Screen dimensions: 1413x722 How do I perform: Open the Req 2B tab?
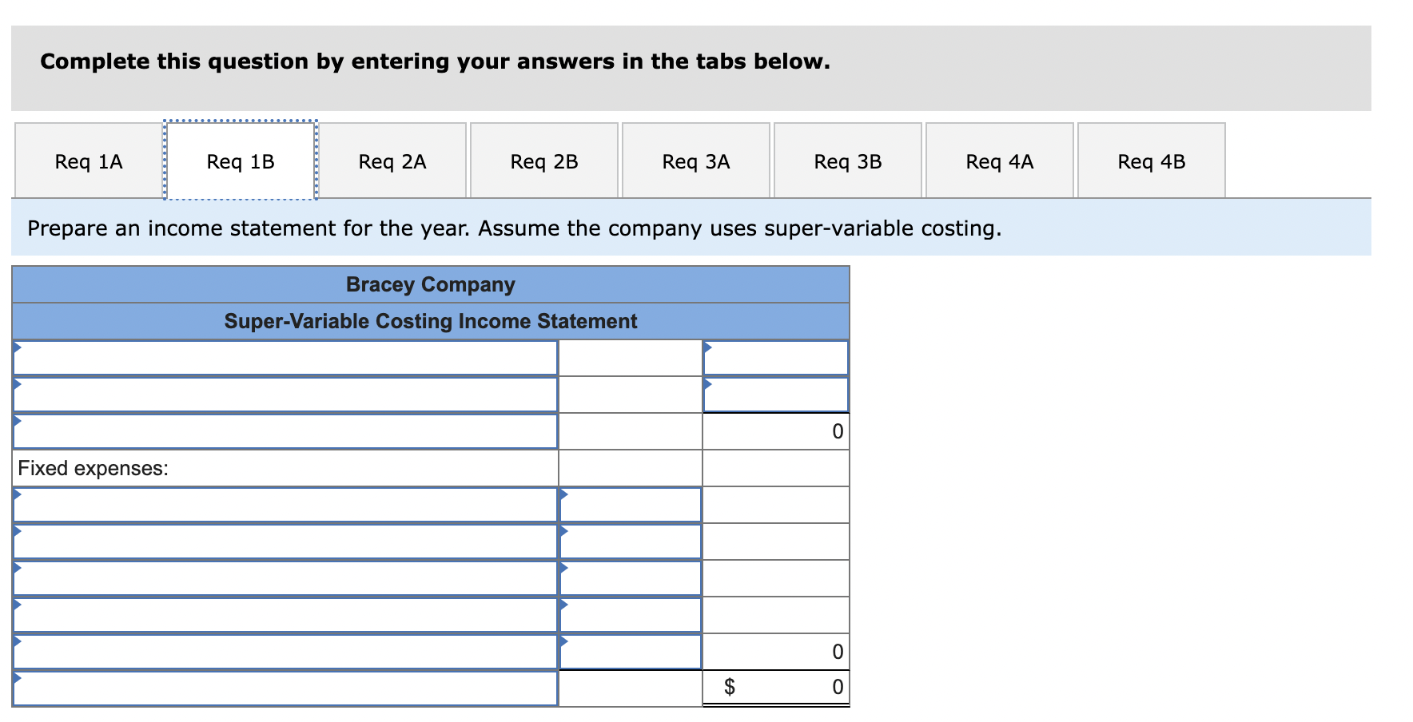543,160
